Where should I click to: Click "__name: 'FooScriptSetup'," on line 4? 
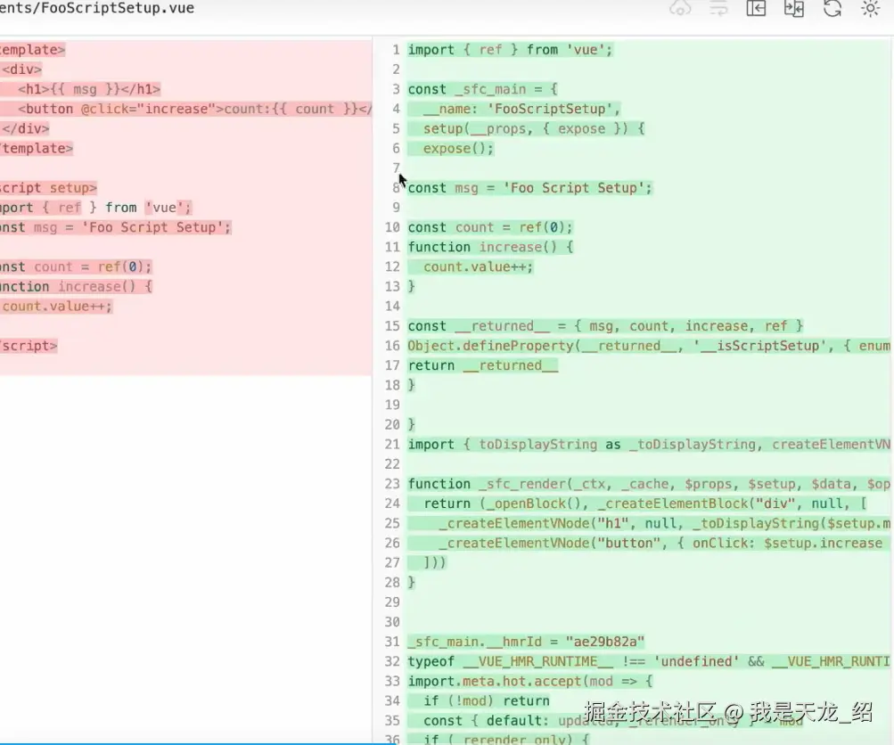point(521,109)
